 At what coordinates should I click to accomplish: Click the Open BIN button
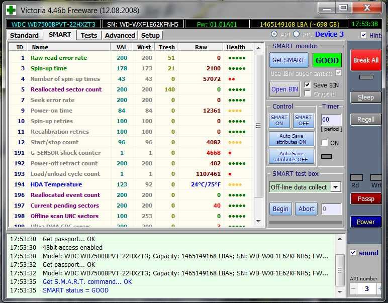click(284, 89)
